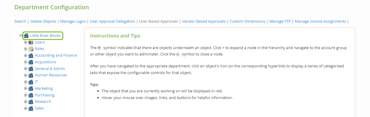Expand the Users node
Screen dimensions: 370x117
(26, 42)
